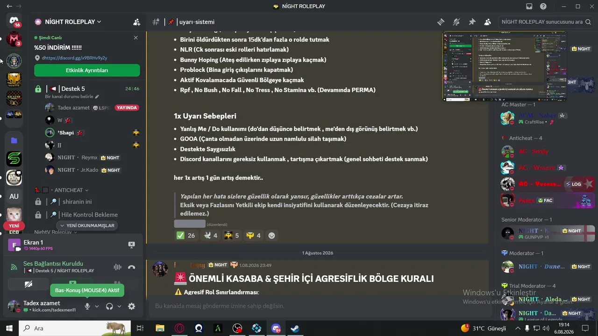Jump to Yeni Okunmamışlar unread channels

click(87, 225)
